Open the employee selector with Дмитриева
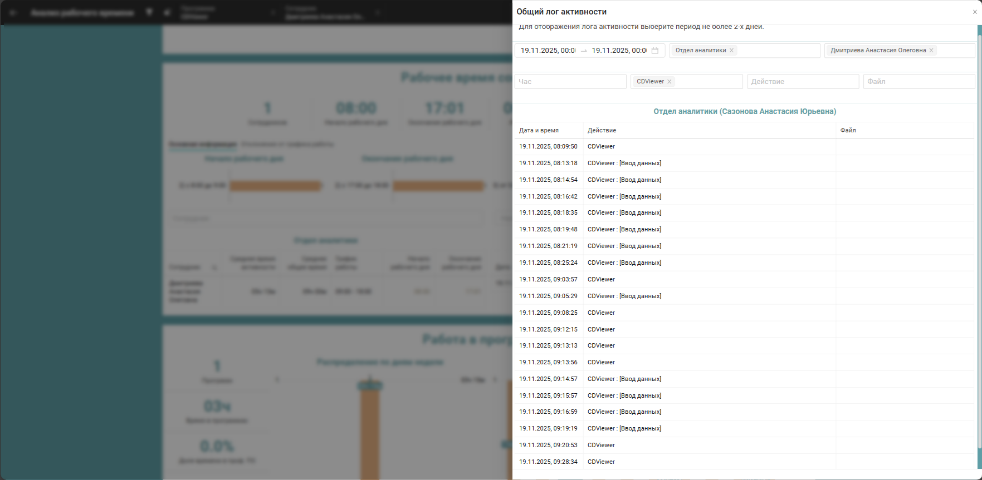The height and width of the screenshot is (480, 982). click(x=900, y=51)
